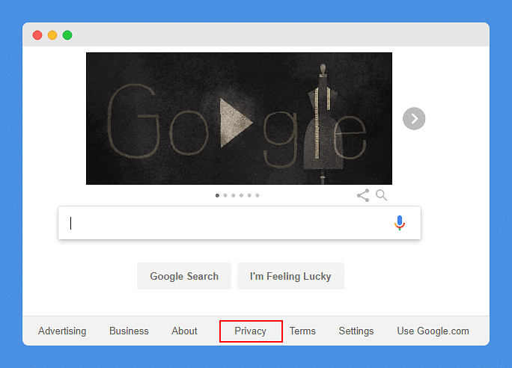Start voice search with the microphone
The image size is (512, 368).
tap(400, 223)
